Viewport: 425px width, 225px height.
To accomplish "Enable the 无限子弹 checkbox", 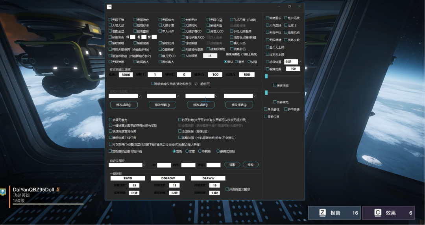I will click(x=111, y=20).
